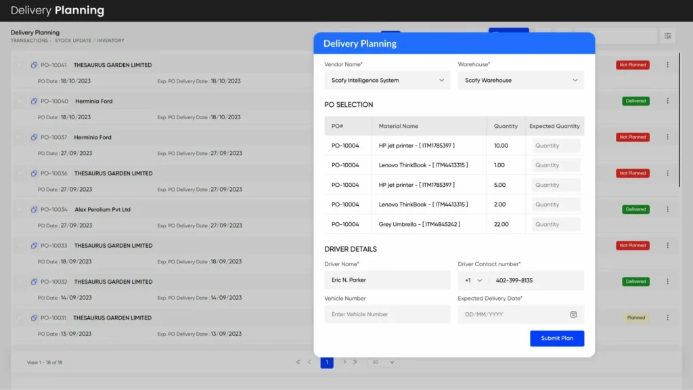The height and width of the screenshot is (390, 693).
Task: Open the three-dot menu for PO-10031
Action: coord(667,318)
